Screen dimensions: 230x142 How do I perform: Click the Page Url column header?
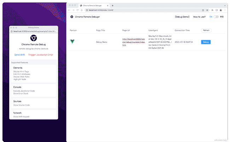pyautogui.click(x=126, y=30)
